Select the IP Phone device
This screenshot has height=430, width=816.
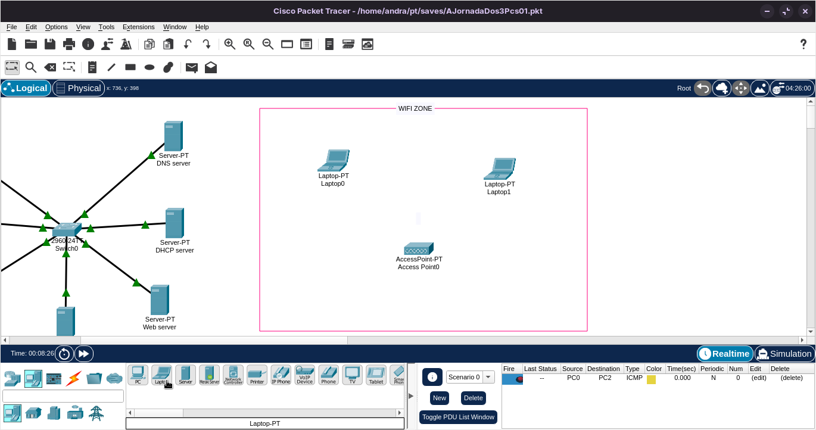point(281,375)
